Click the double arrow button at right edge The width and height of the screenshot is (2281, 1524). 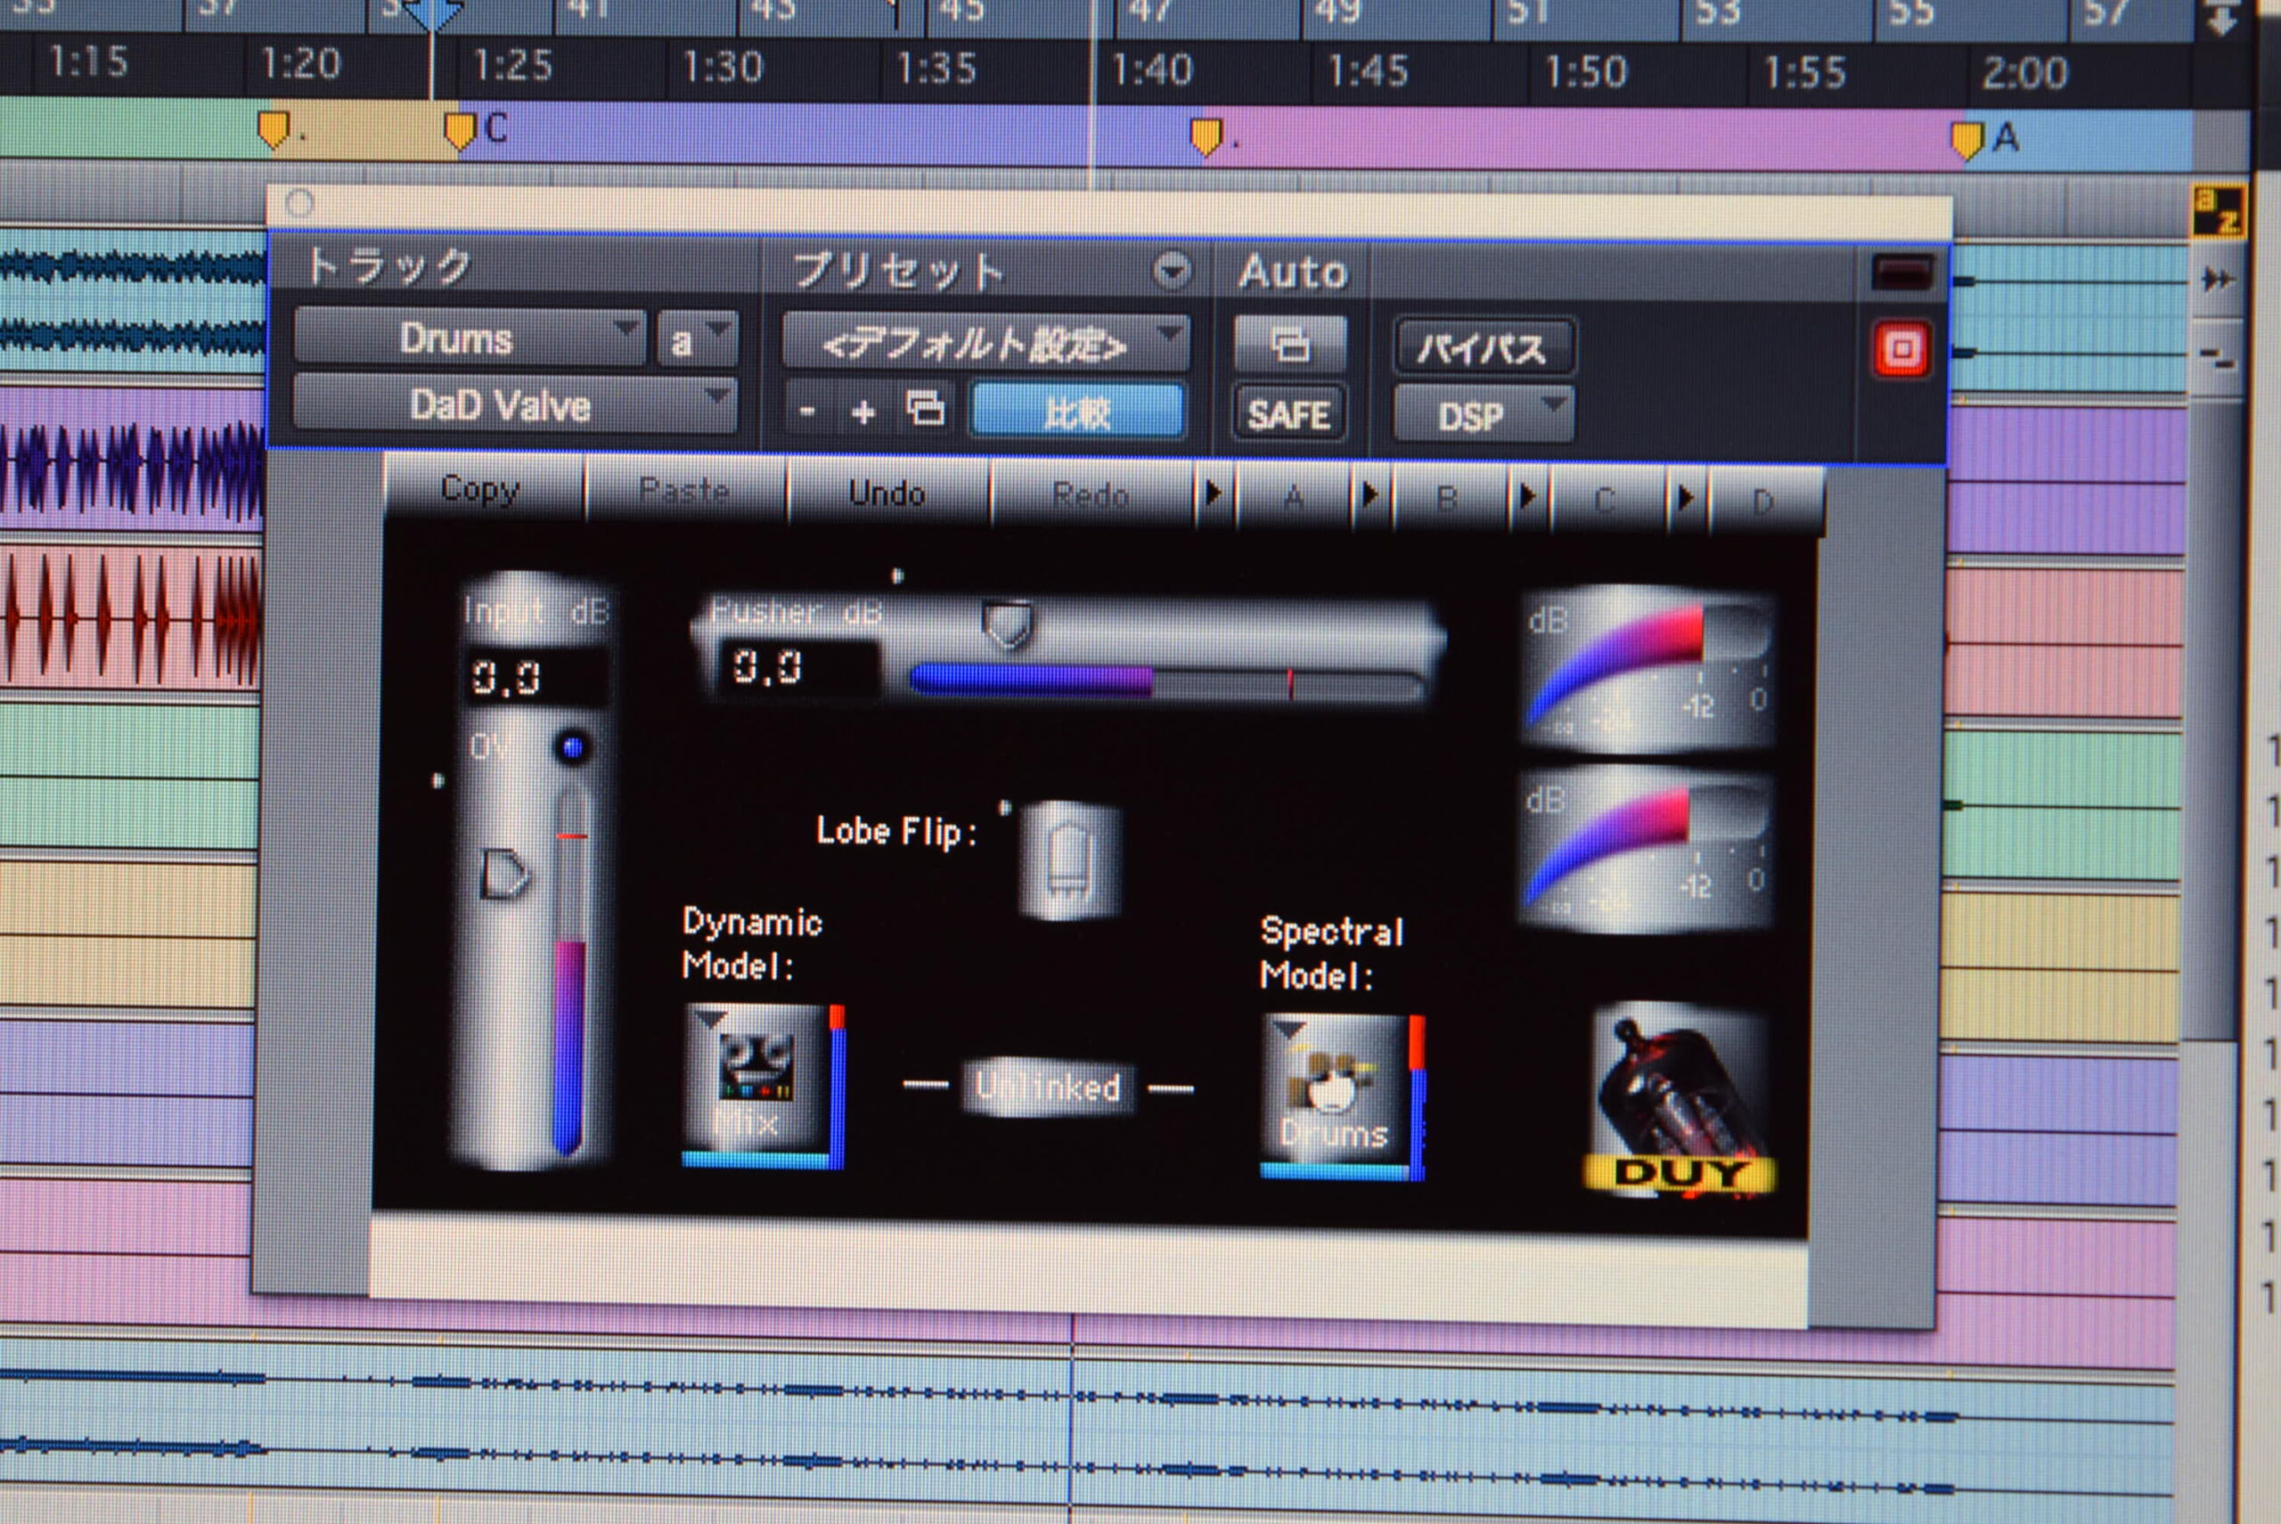2218,281
